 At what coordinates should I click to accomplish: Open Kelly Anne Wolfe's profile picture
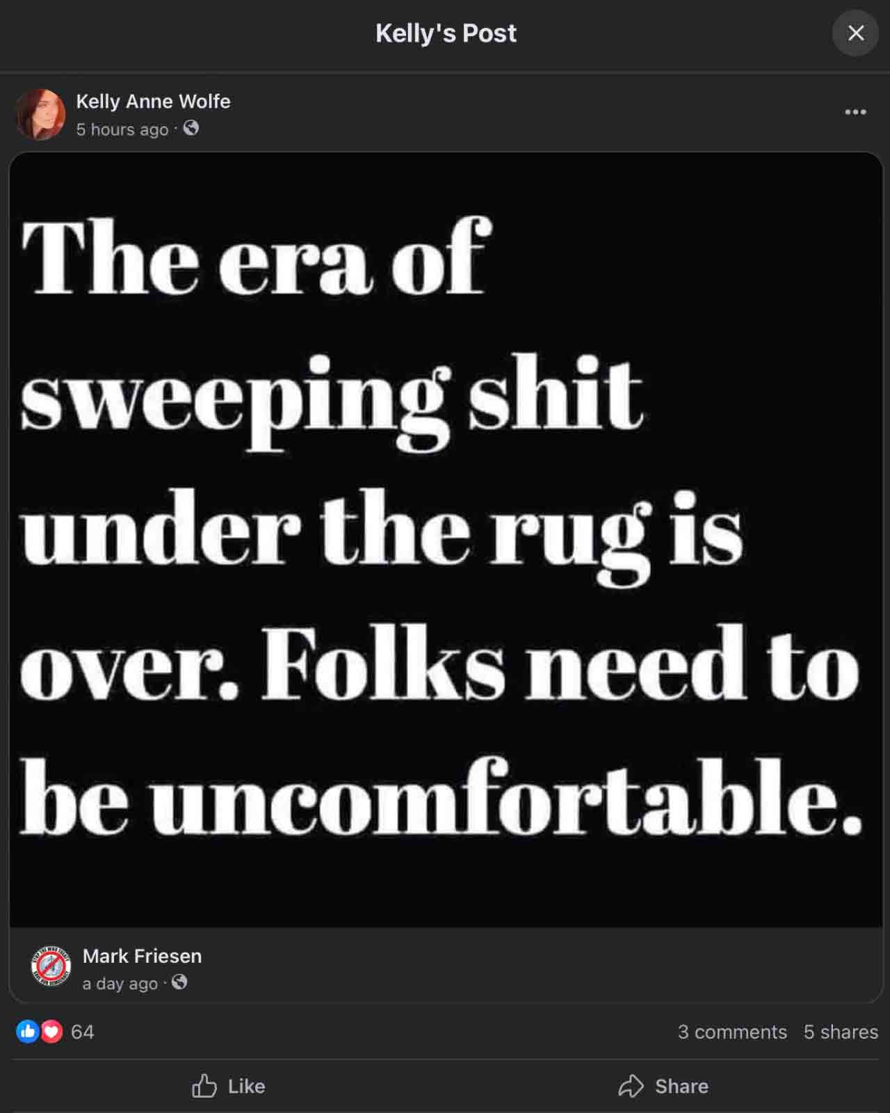click(x=41, y=114)
